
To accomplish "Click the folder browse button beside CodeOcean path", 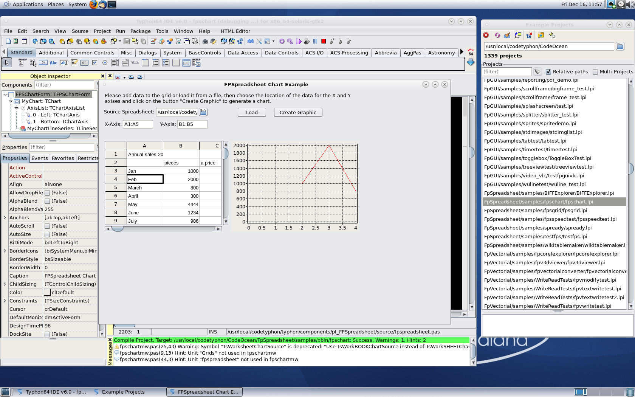I will [620, 47].
